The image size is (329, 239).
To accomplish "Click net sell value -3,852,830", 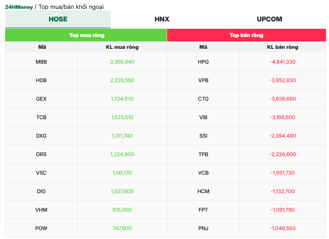I will pos(283,80).
